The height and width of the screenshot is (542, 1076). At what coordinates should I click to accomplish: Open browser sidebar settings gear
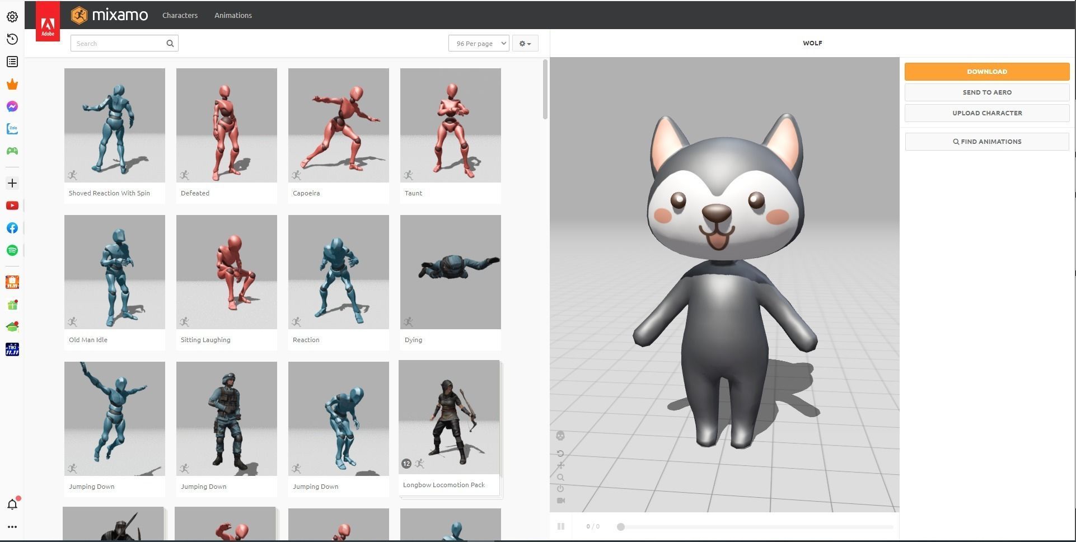click(x=12, y=17)
